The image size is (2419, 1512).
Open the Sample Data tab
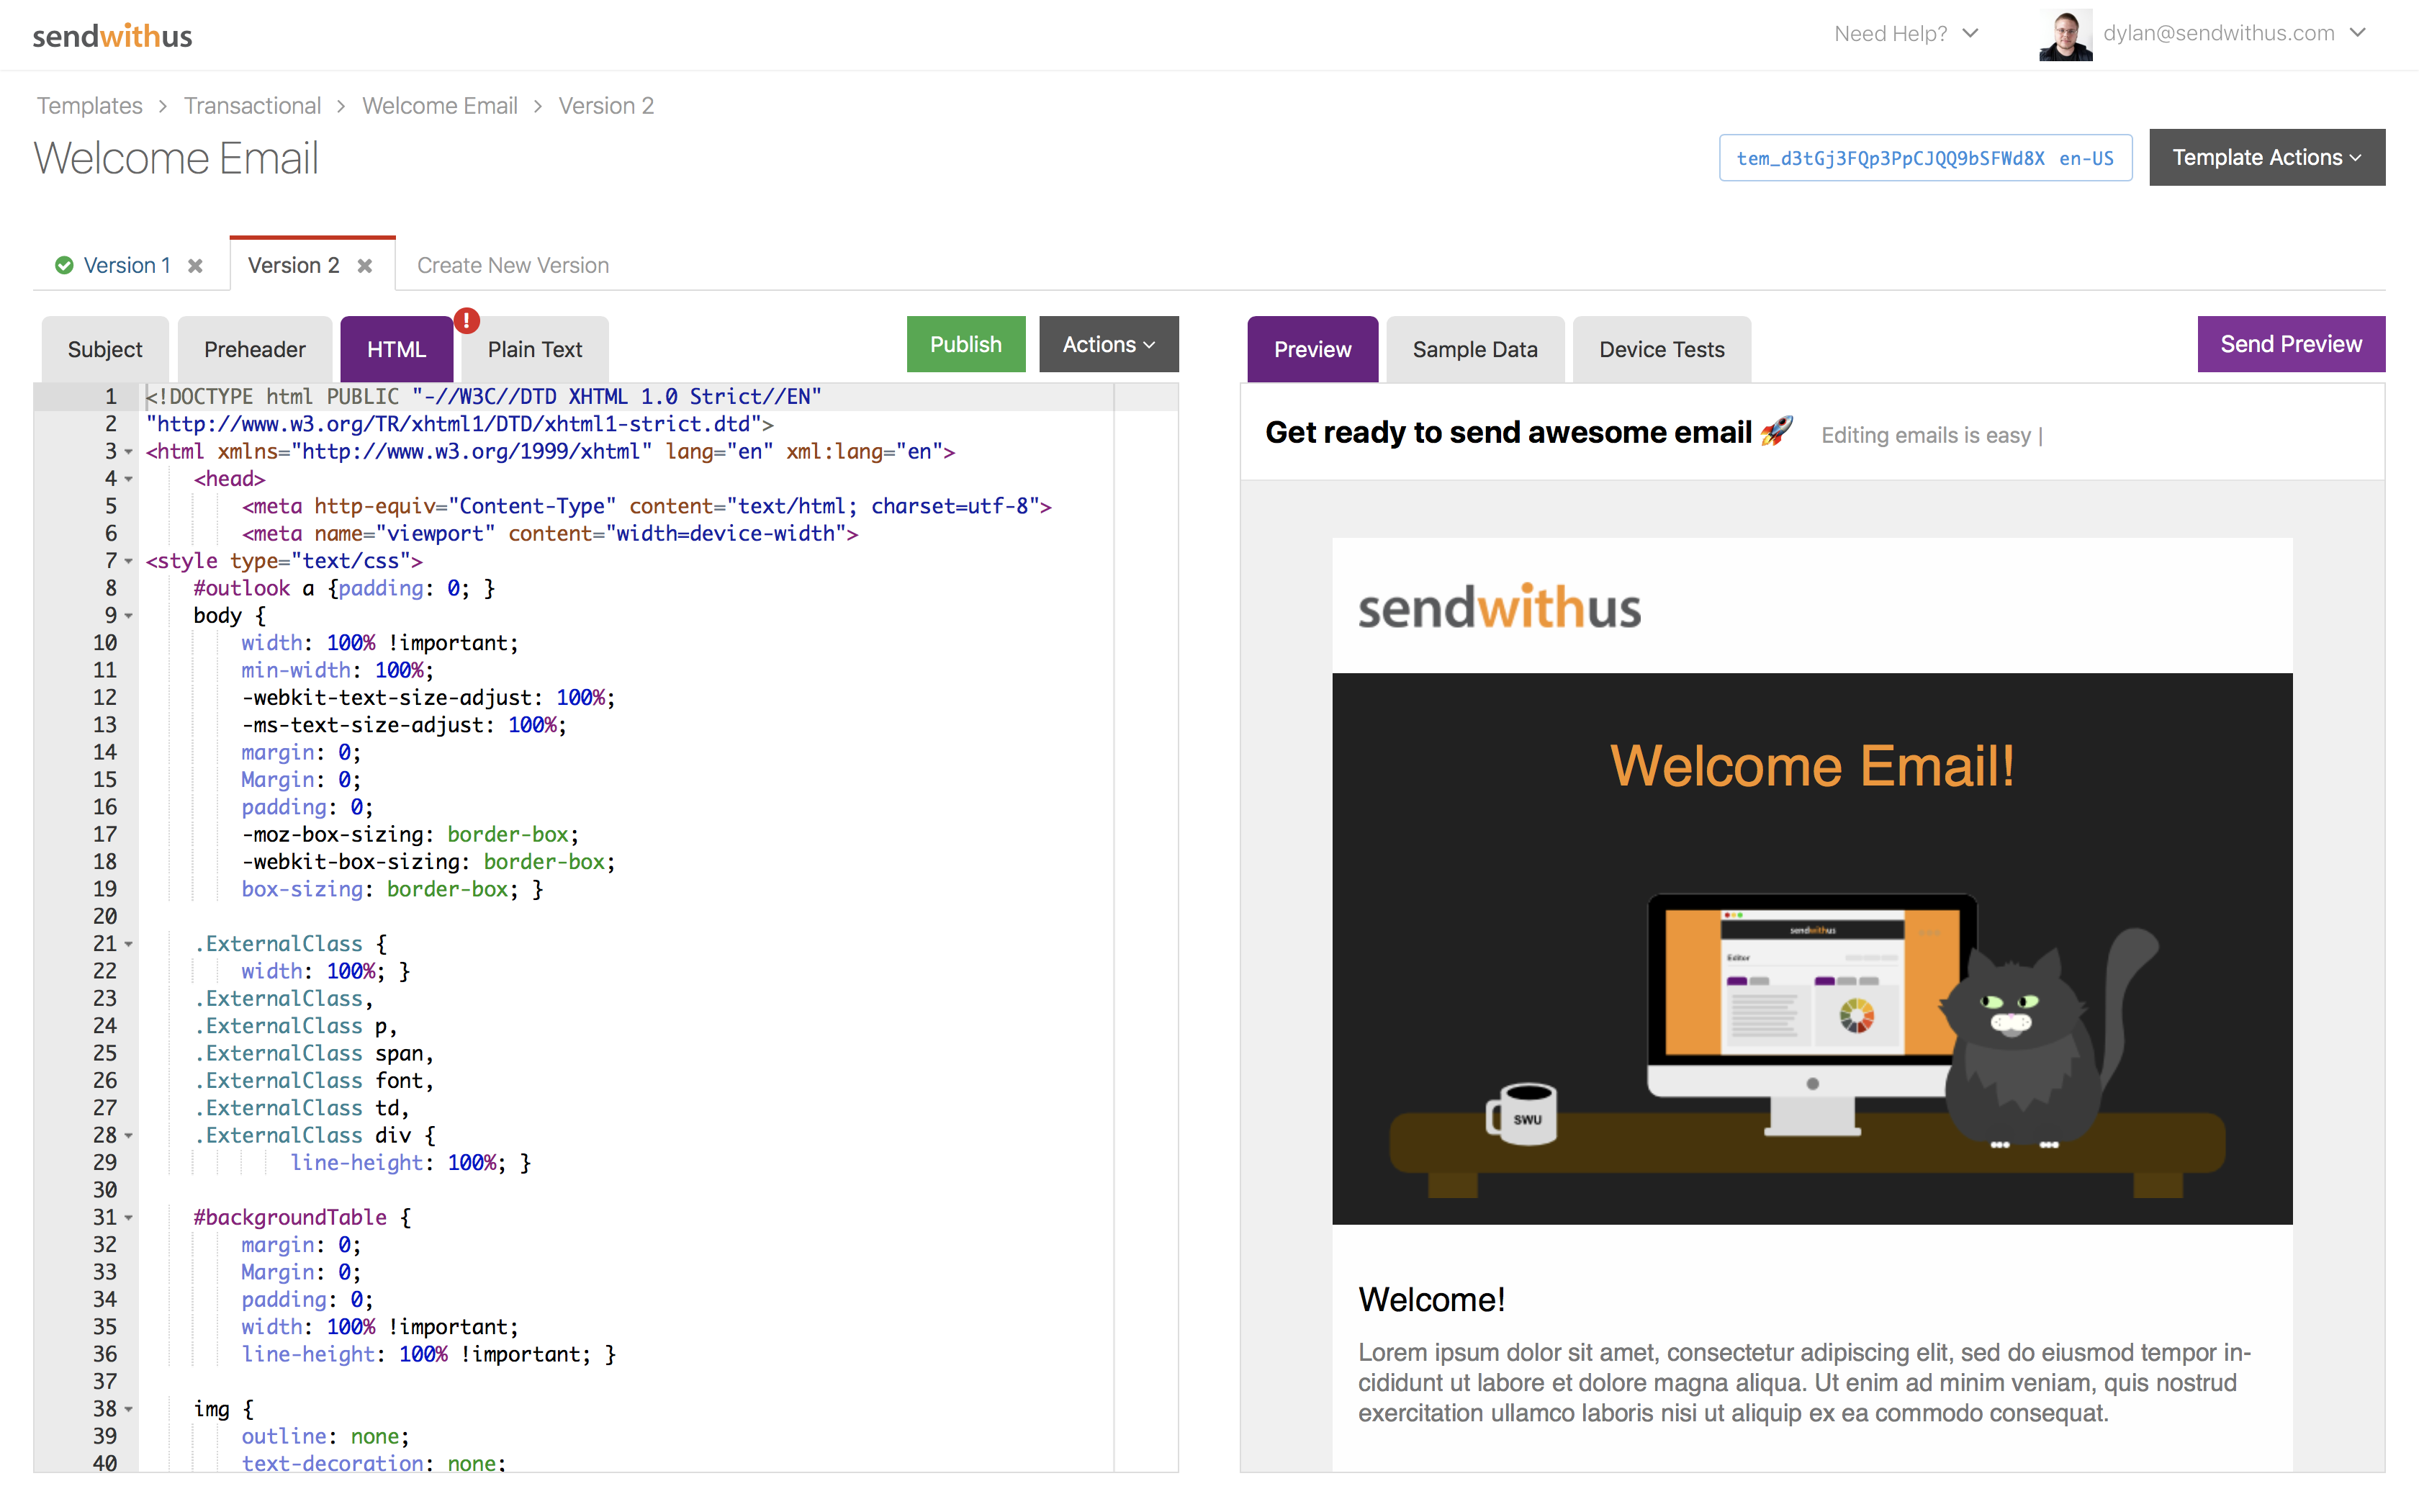pyautogui.click(x=1474, y=350)
